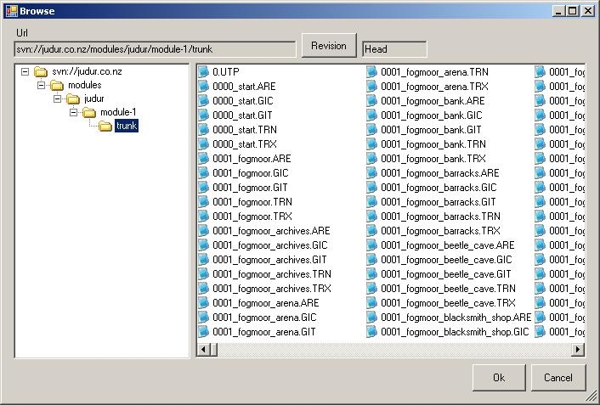Image resolution: width=600 pixels, height=405 pixels.
Task: Click the Url text field
Action: [156, 49]
